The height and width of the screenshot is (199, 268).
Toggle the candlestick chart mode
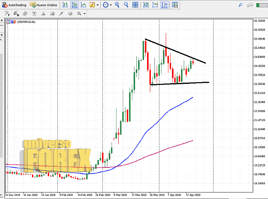[74, 5]
